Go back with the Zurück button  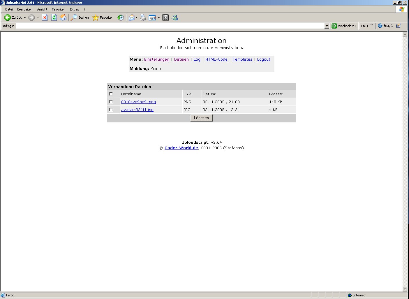point(13,17)
